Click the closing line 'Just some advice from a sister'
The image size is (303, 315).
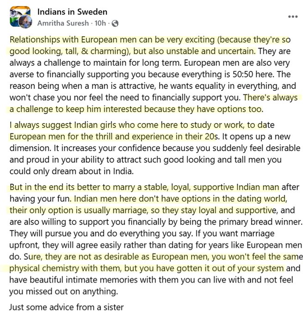(67, 307)
